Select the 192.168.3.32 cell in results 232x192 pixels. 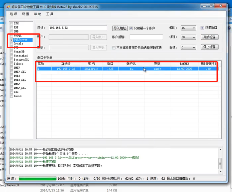[66, 69]
